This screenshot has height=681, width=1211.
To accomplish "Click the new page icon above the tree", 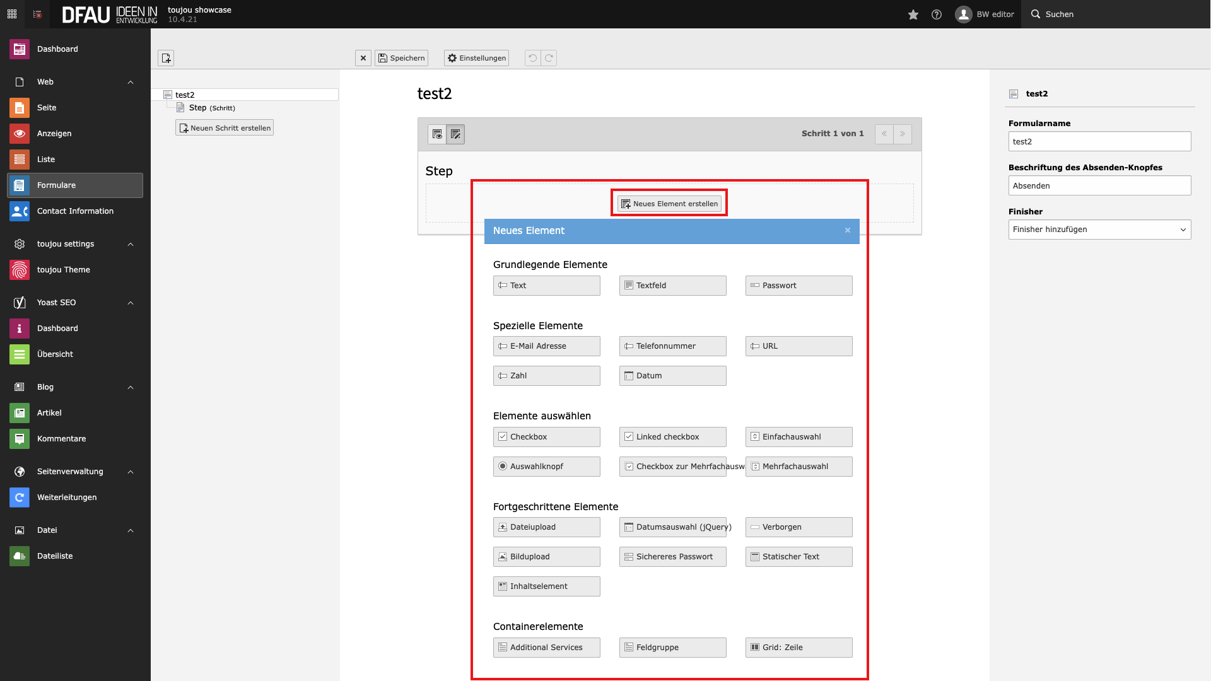I will pos(166,58).
